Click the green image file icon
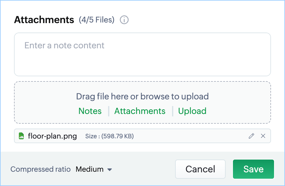The width and height of the screenshot is (285, 186). (x=21, y=136)
